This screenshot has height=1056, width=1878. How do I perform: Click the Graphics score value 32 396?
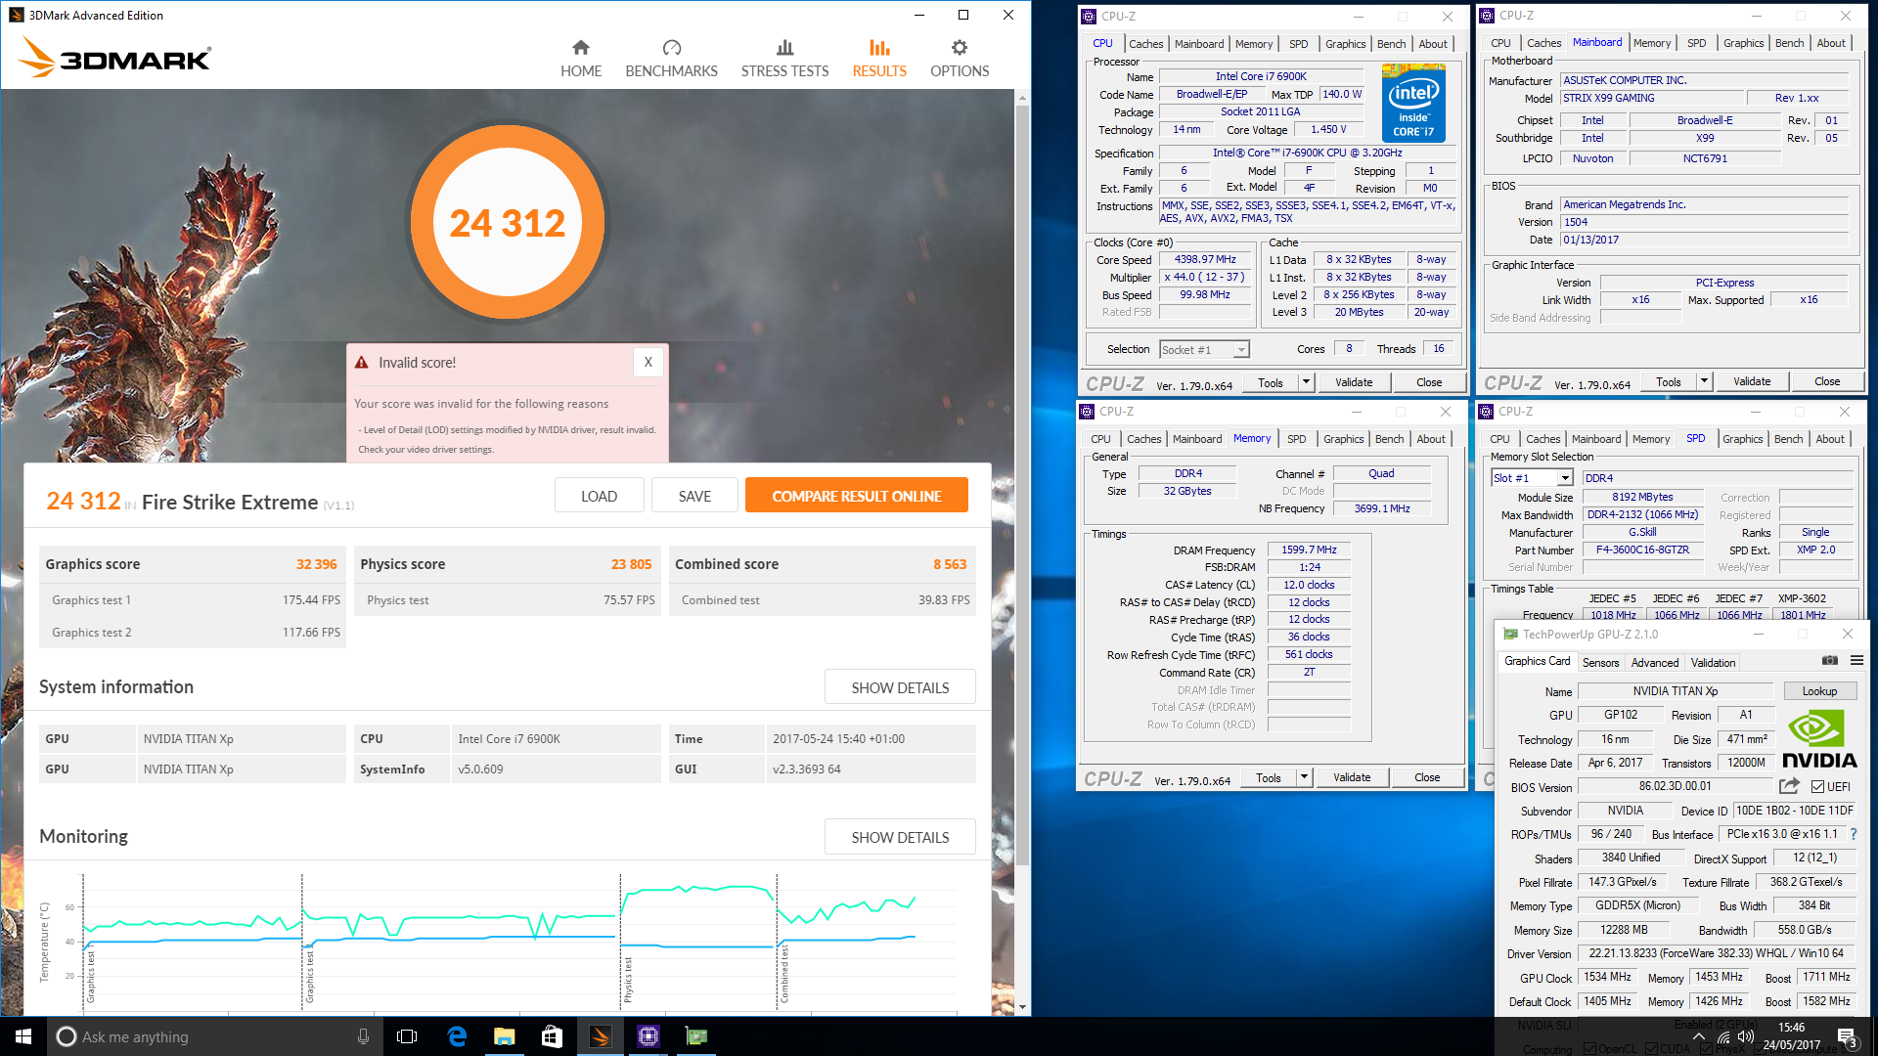click(316, 564)
